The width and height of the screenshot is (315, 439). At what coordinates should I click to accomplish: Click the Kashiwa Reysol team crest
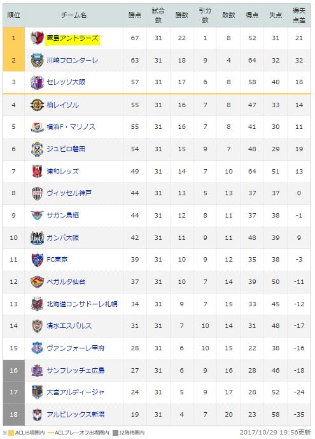coord(37,105)
